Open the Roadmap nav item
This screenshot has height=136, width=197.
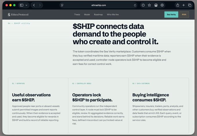(x=99, y=14)
